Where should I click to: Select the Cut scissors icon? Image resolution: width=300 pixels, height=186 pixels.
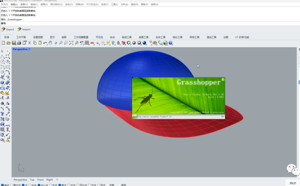tap(29, 43)
